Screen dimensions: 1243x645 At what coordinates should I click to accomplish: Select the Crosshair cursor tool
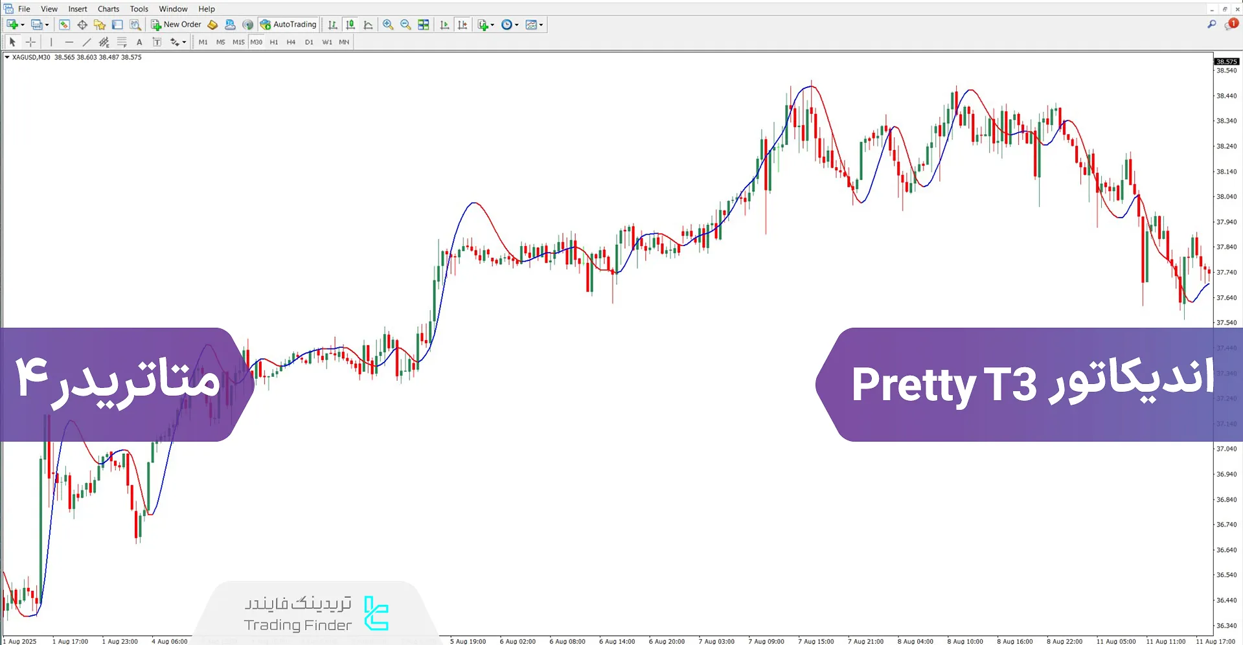tap(30, 42)
